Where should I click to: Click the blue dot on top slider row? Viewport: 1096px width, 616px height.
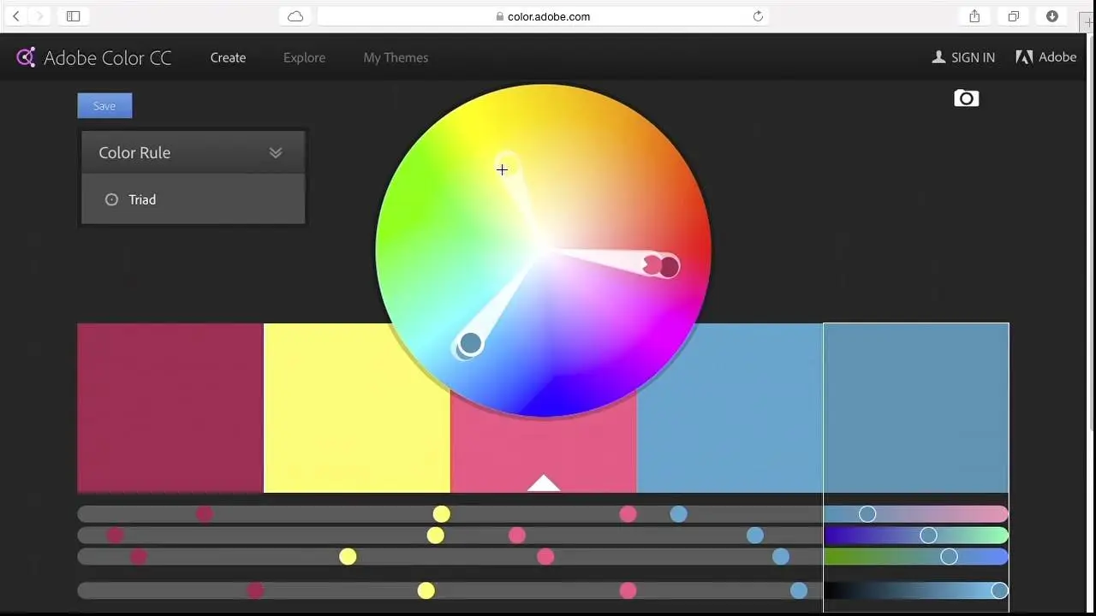pyautogui.click(x=678, y=514)
